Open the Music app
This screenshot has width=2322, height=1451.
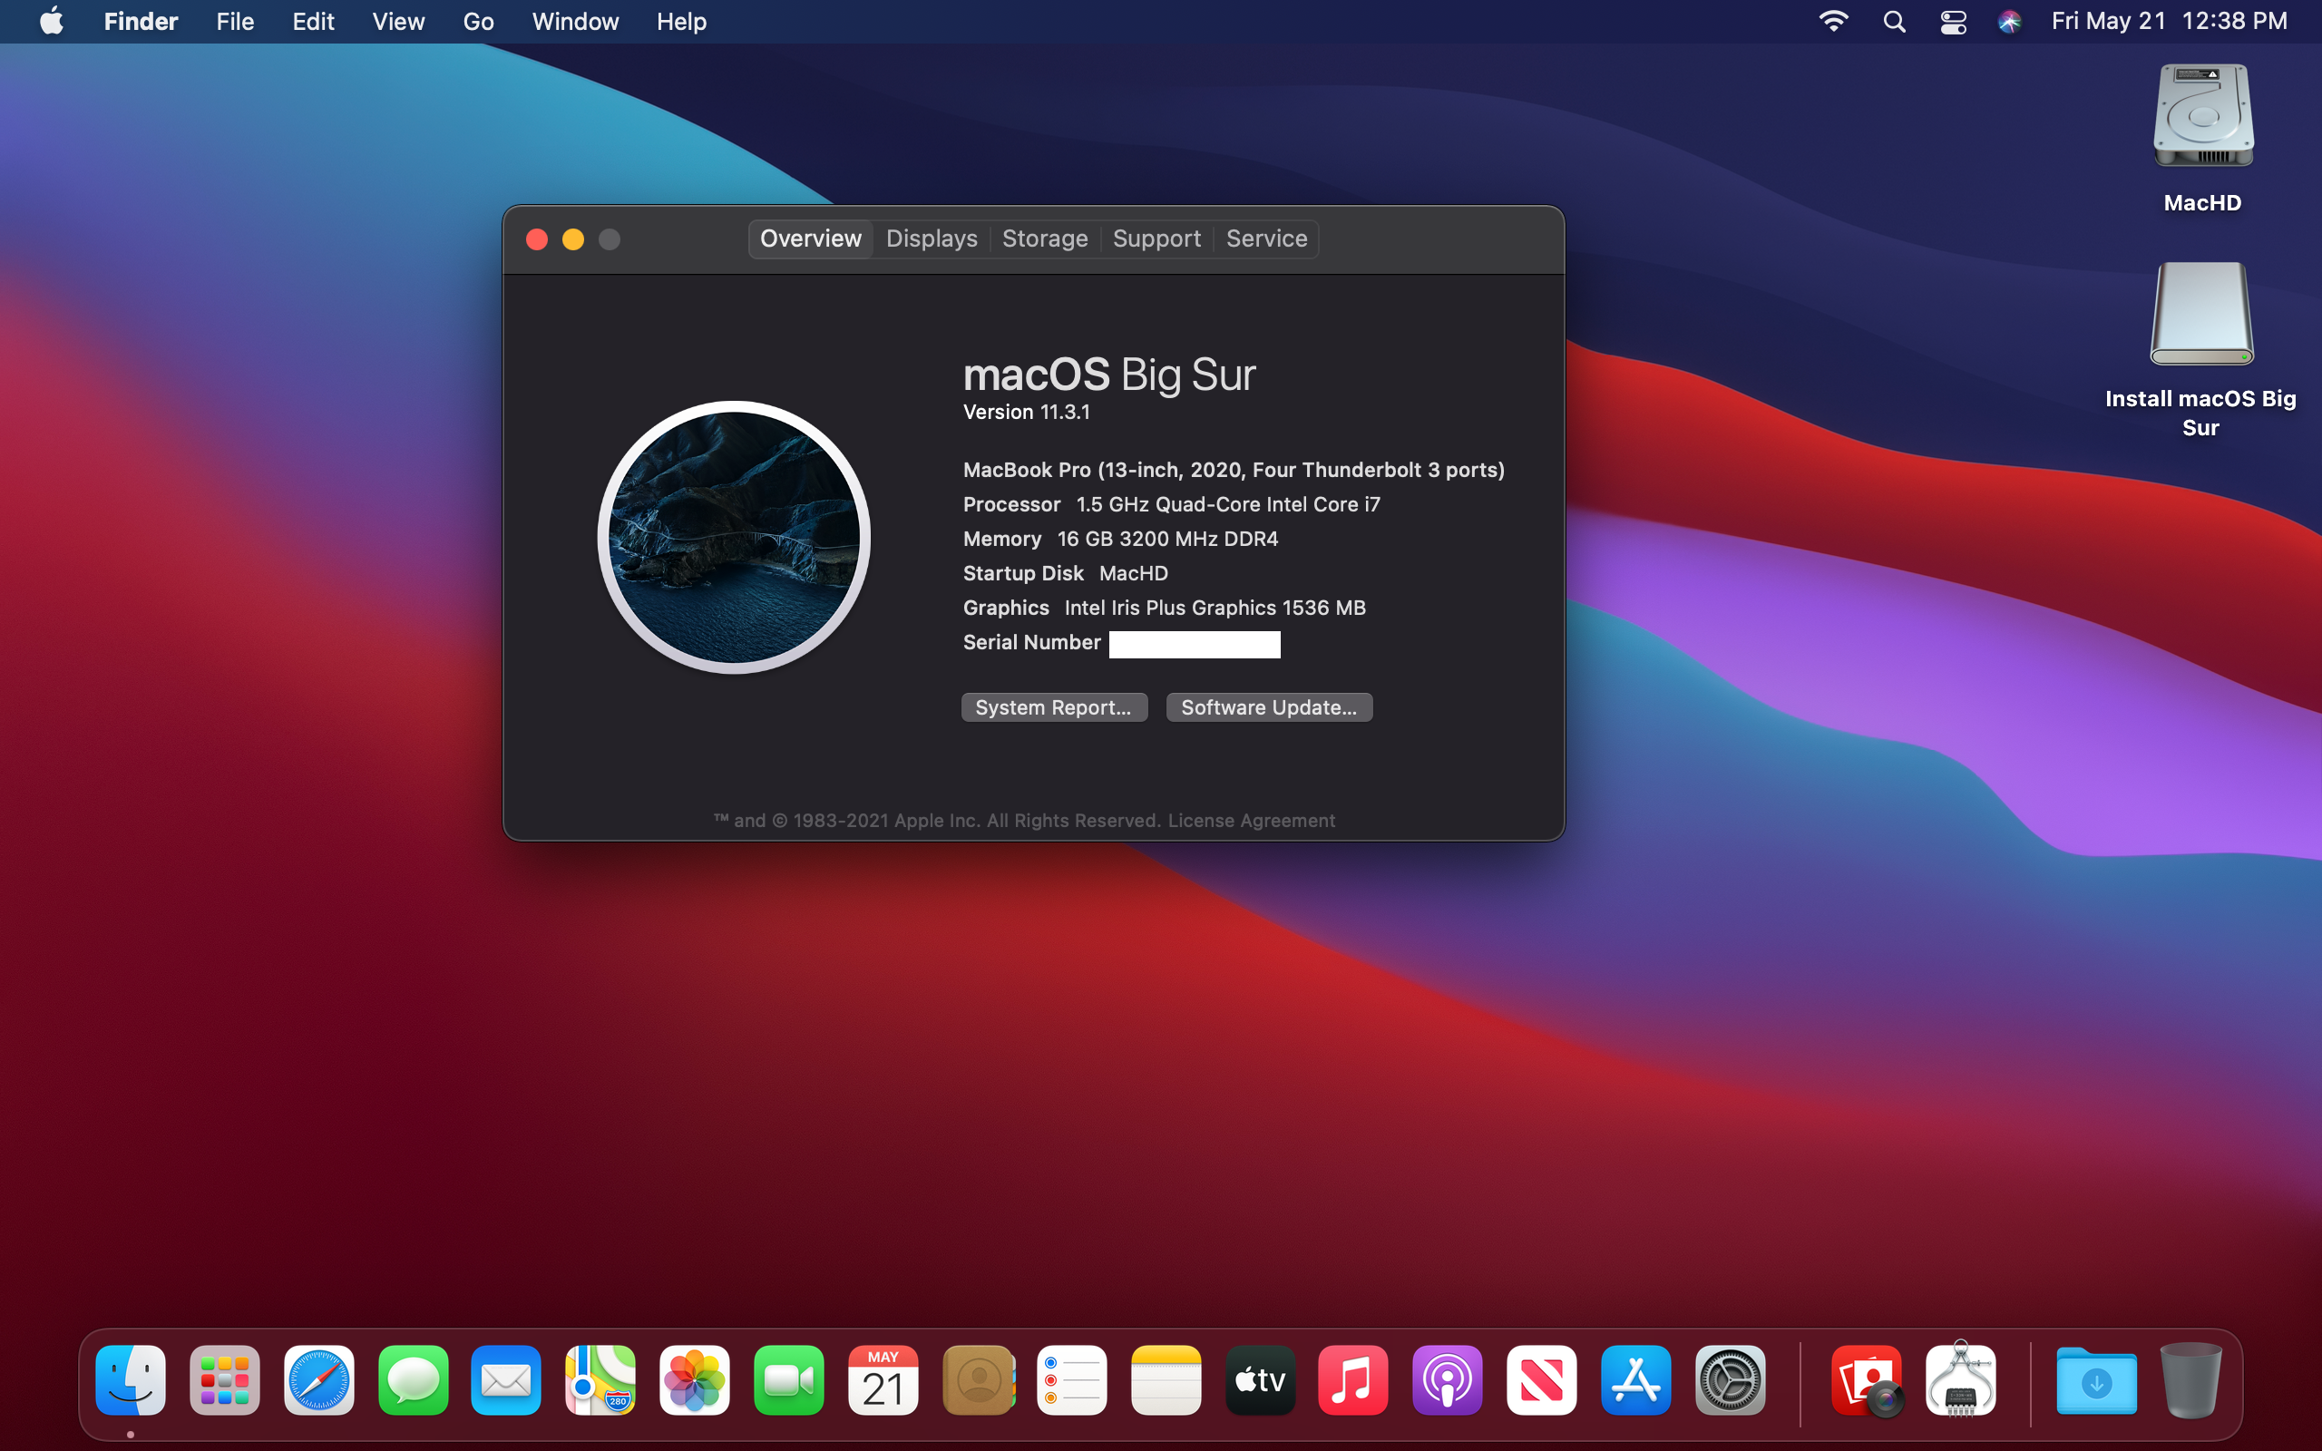pos(1353,1380)
